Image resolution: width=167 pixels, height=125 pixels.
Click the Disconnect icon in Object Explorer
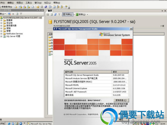click(x=10, y=14)
